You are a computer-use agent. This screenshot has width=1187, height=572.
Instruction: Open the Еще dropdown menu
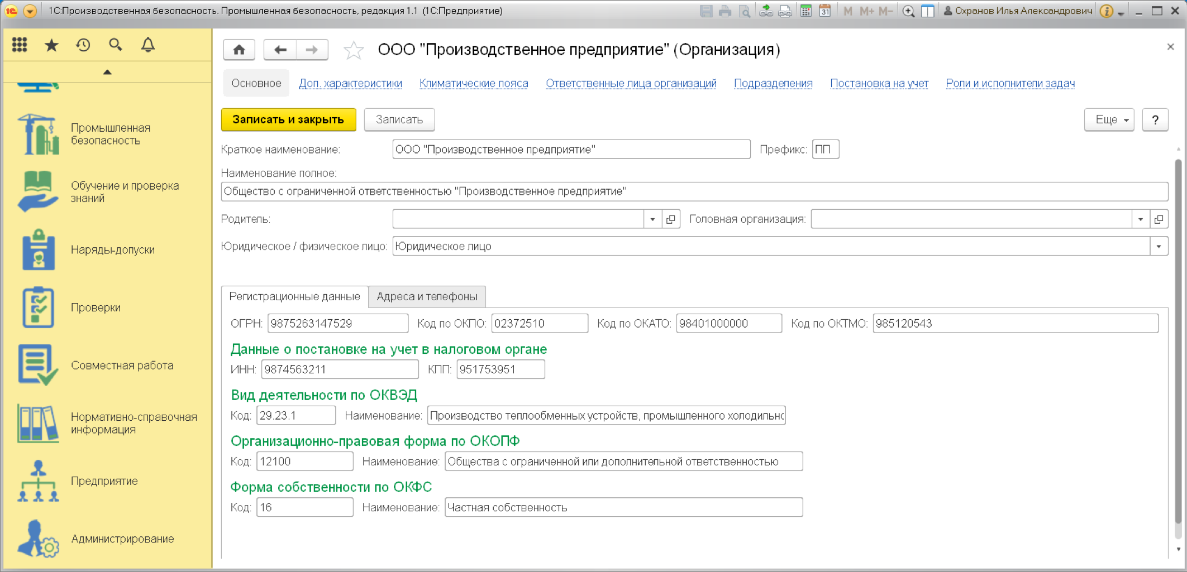pos(1109,119)
